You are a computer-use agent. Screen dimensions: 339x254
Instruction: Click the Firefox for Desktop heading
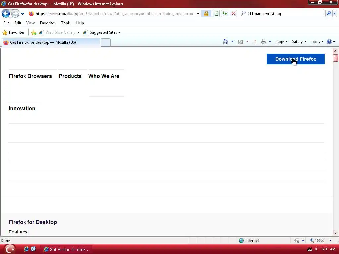[x=33, y=222]
